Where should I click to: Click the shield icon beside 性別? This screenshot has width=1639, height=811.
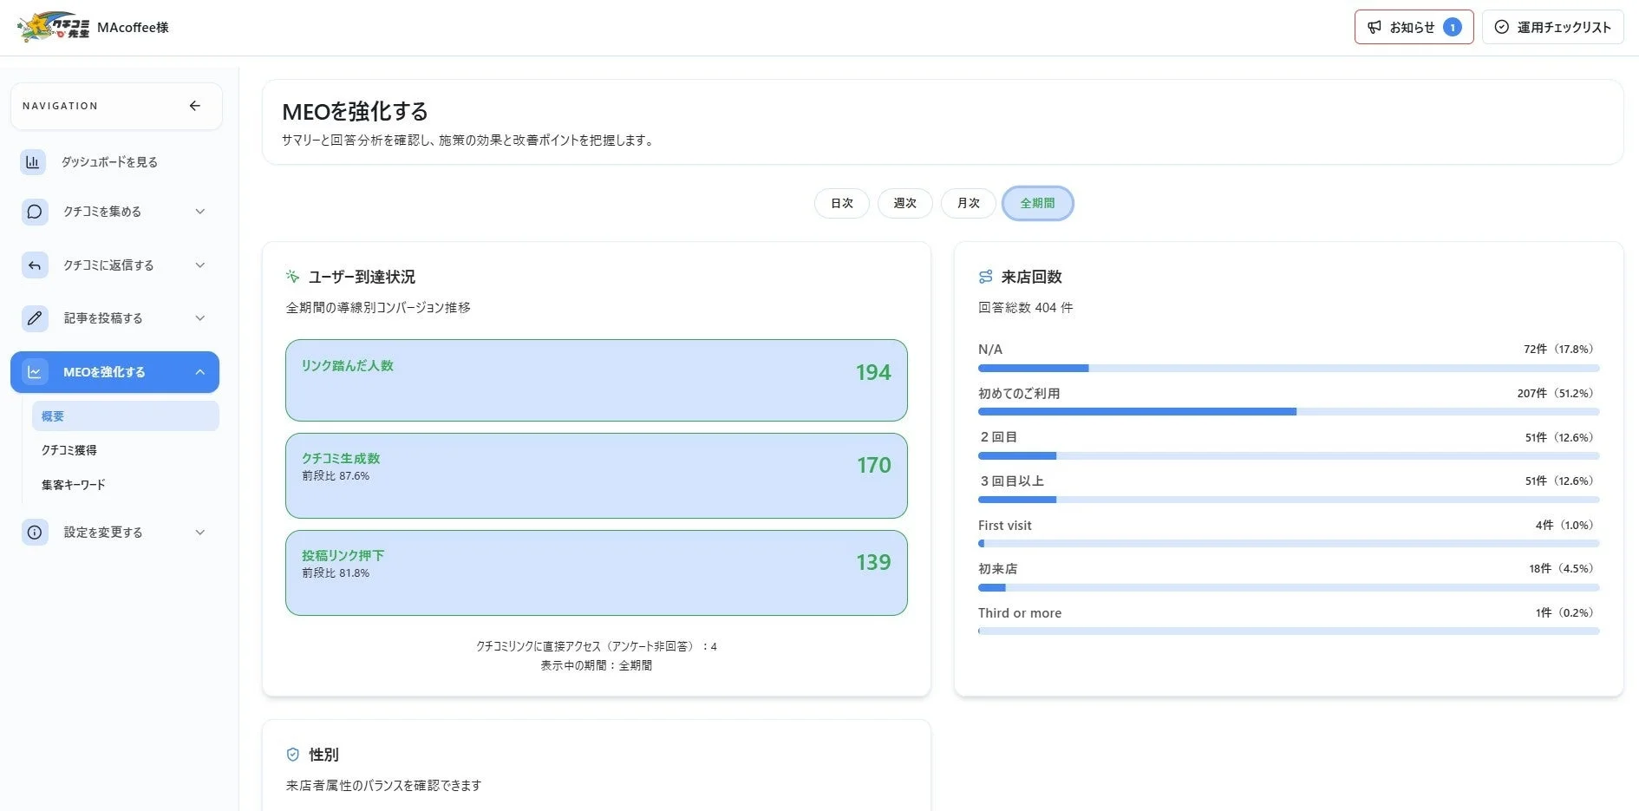point(292,755)
